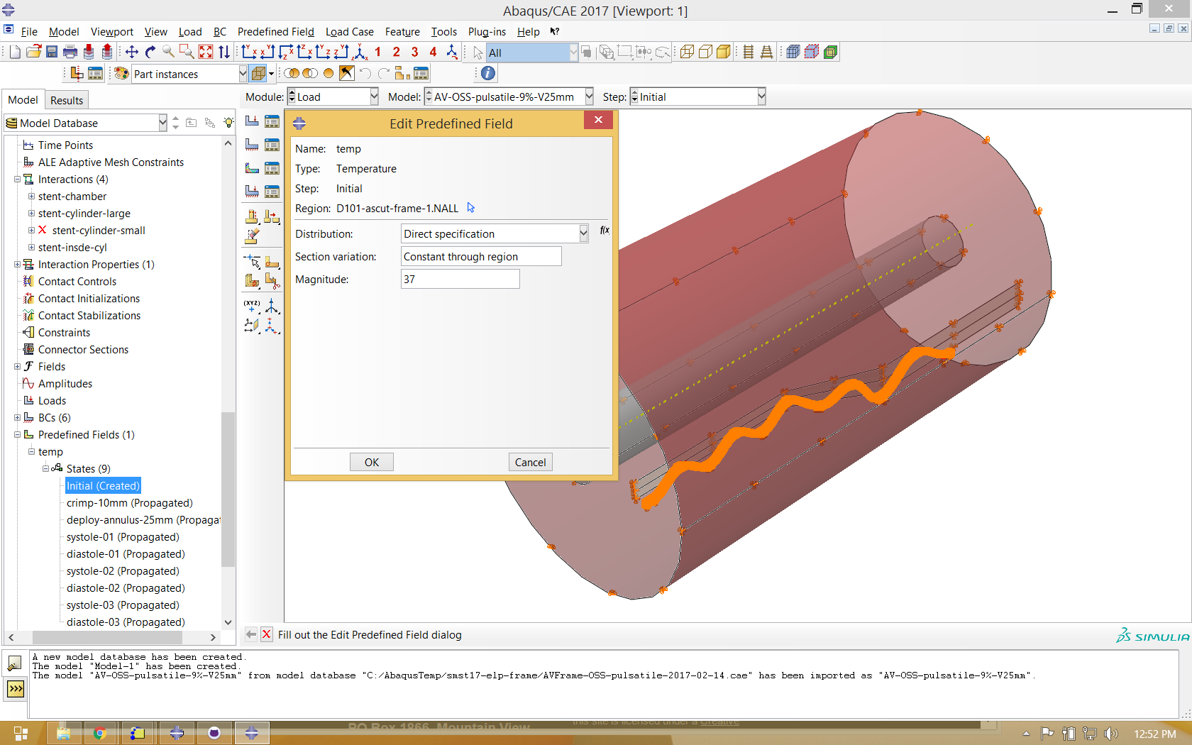Click the Edit Region arrow icon

tap(471, 208)
